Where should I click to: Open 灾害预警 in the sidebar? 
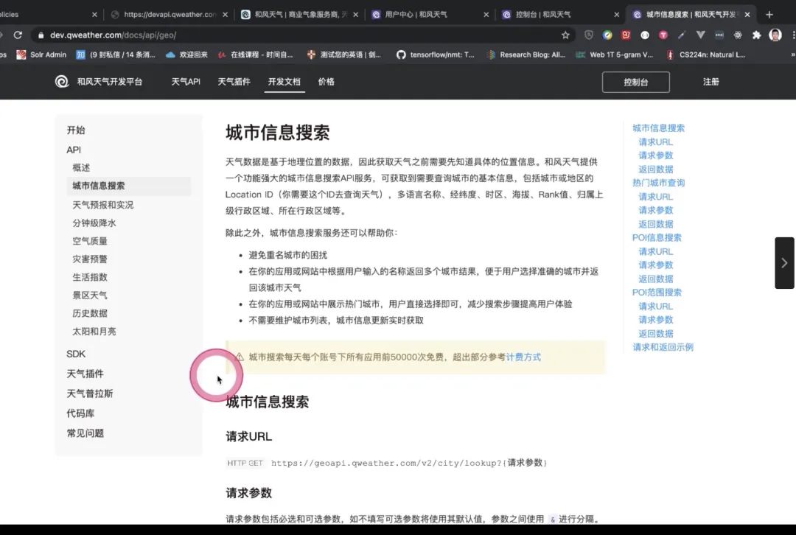pos(90,259)
